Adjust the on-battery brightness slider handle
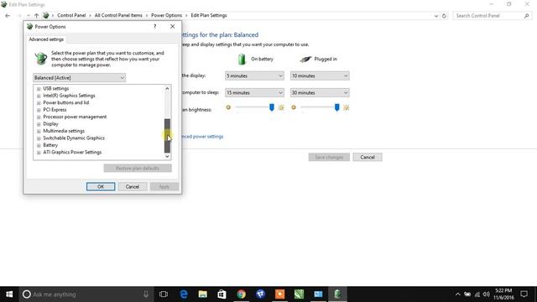This screenshot has height=302, width=537. pyautogui.click(x=272, y=107)
